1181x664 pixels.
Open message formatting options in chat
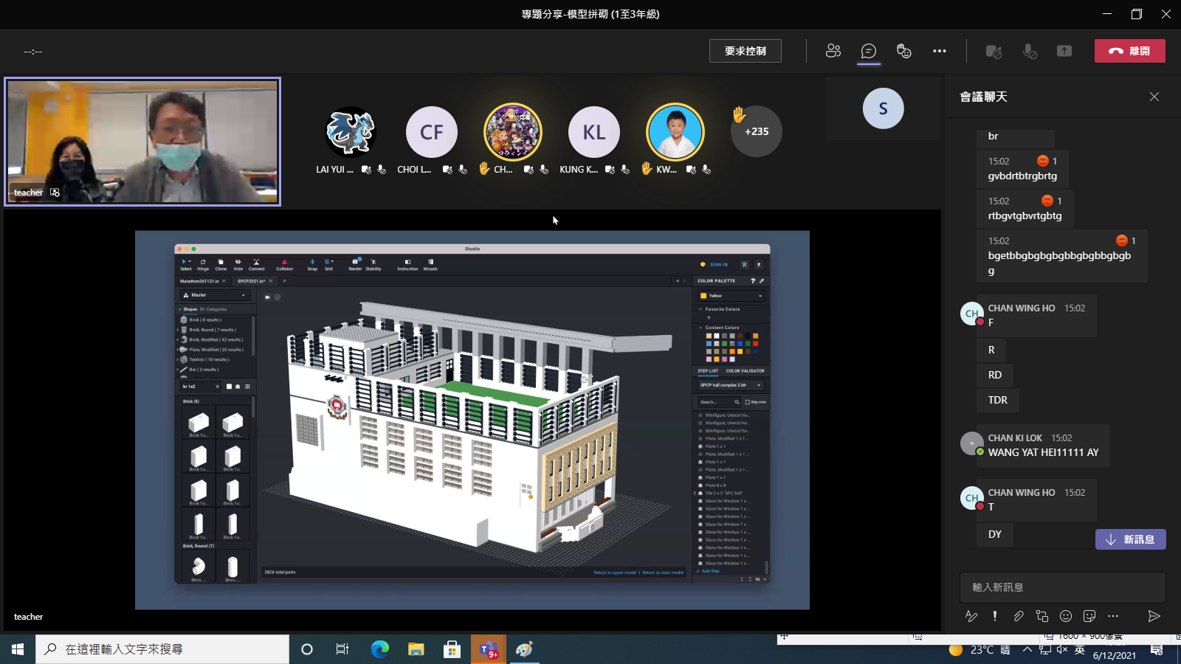[971, 616]
